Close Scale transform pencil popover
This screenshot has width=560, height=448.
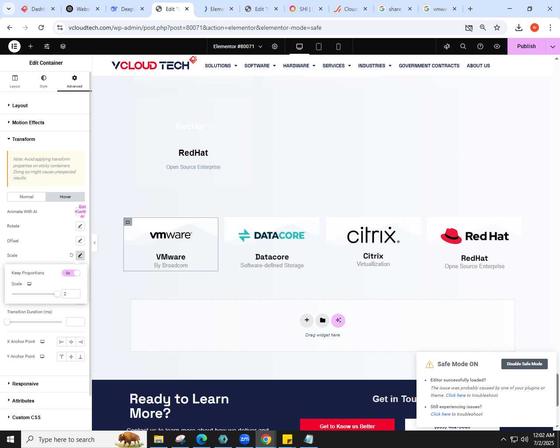click(x=80, y=255)
